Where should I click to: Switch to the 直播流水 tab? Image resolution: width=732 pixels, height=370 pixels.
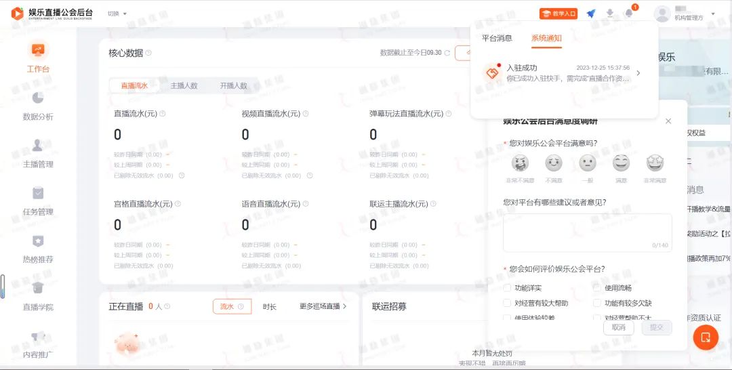tap(134, 85)
